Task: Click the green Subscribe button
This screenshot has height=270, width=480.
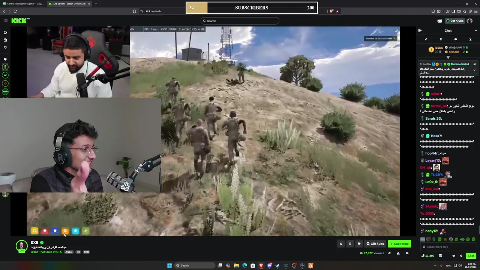Action: (x=399, y=244)
